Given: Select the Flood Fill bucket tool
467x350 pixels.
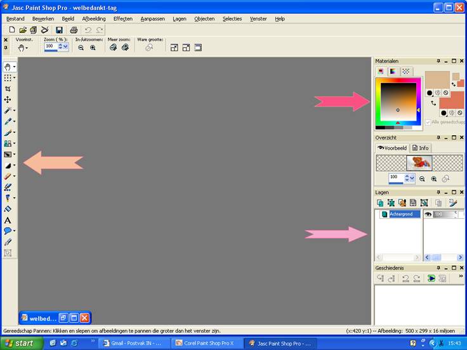Looking at the screenshot, I should (x=8, y=209).
